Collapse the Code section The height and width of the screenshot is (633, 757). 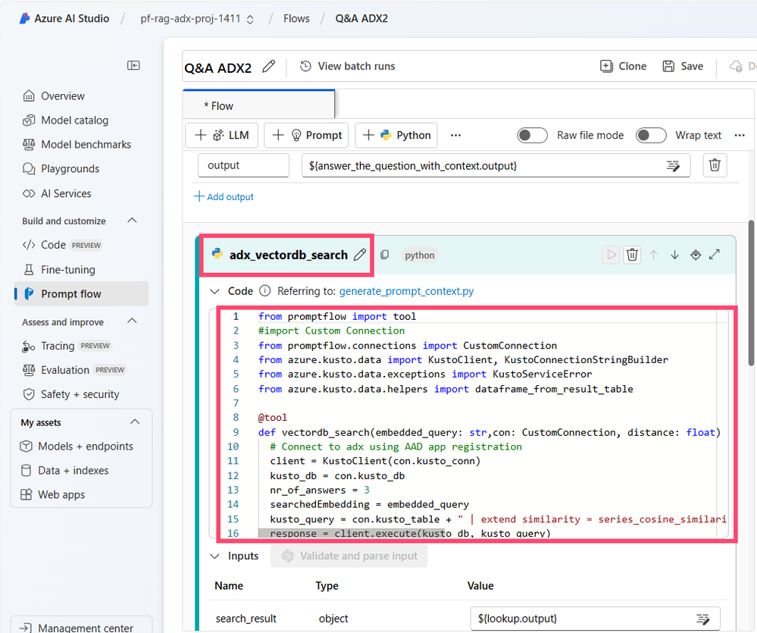(214, 291)
